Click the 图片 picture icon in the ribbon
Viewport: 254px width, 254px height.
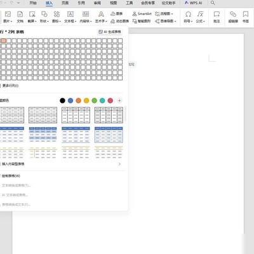click(8, 15)
